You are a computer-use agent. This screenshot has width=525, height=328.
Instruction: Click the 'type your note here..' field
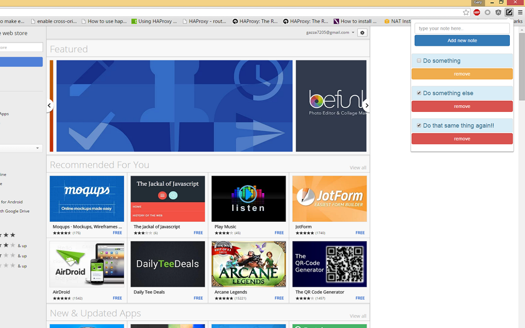point(462,28)
